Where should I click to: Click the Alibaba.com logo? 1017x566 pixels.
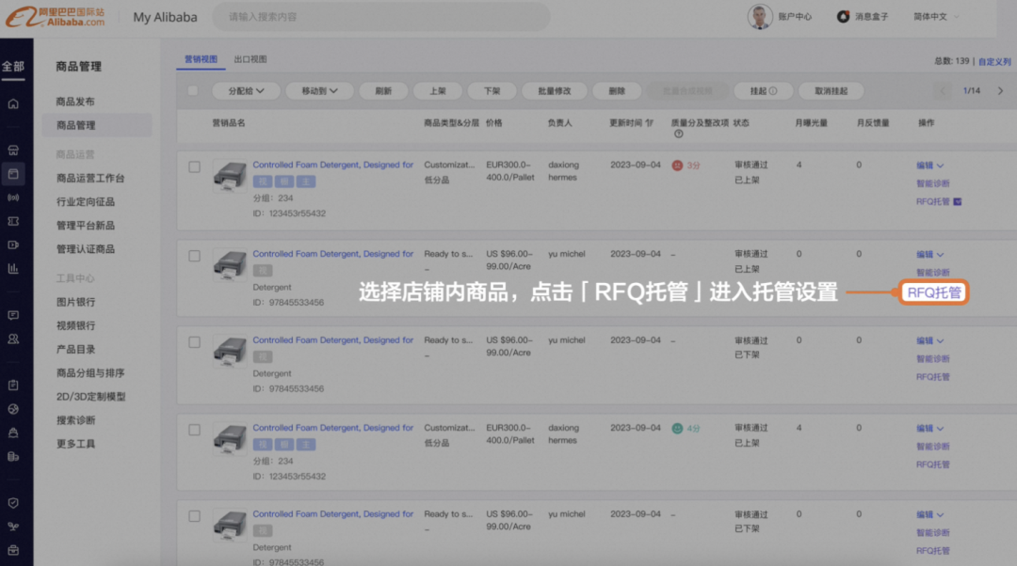click(x=58, y=15)
